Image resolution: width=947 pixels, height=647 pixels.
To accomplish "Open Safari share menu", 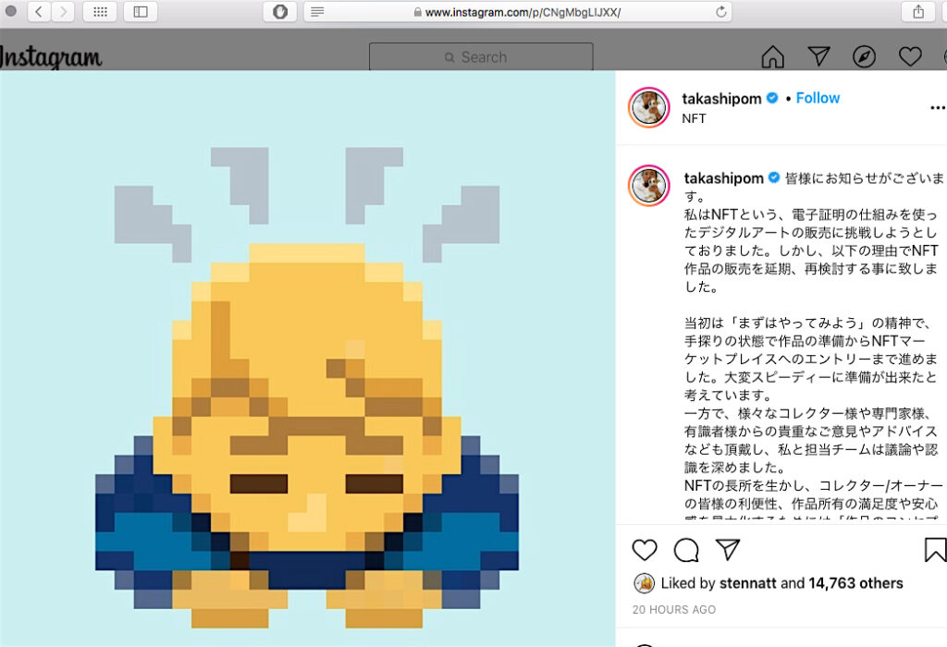I will click(918, 11).
